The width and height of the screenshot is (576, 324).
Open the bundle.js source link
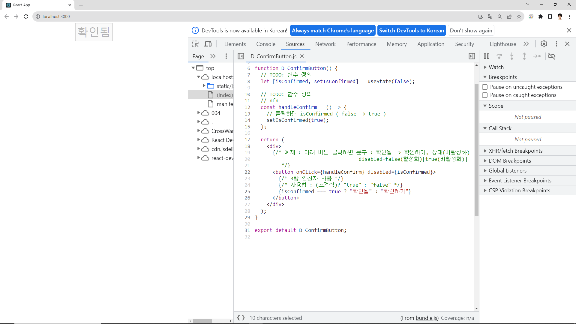(x=427, y=318)
